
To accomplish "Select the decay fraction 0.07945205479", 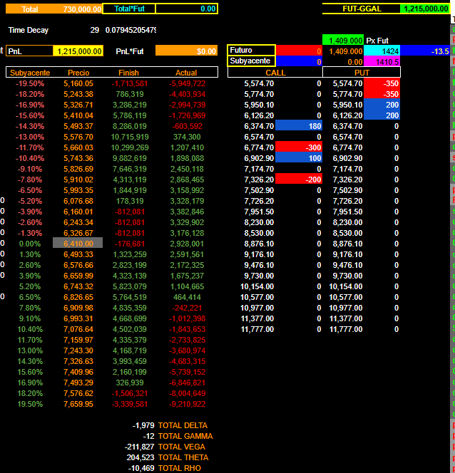I will pos(131,30).
